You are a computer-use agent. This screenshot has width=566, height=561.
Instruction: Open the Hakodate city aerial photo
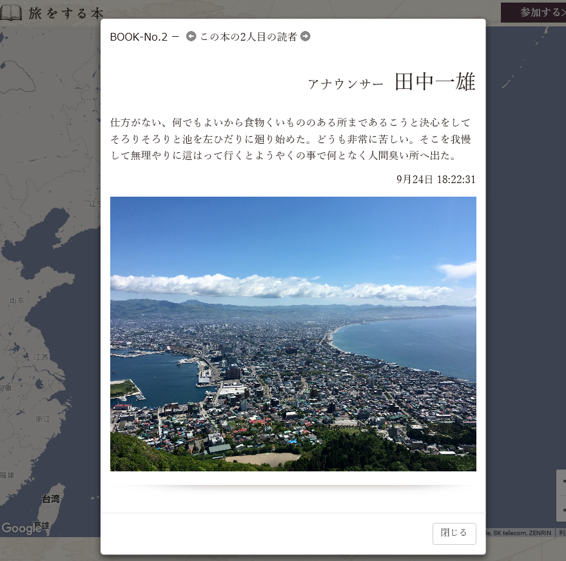(293, 333)
